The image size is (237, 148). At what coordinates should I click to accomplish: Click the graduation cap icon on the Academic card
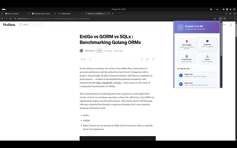(207, 41)
